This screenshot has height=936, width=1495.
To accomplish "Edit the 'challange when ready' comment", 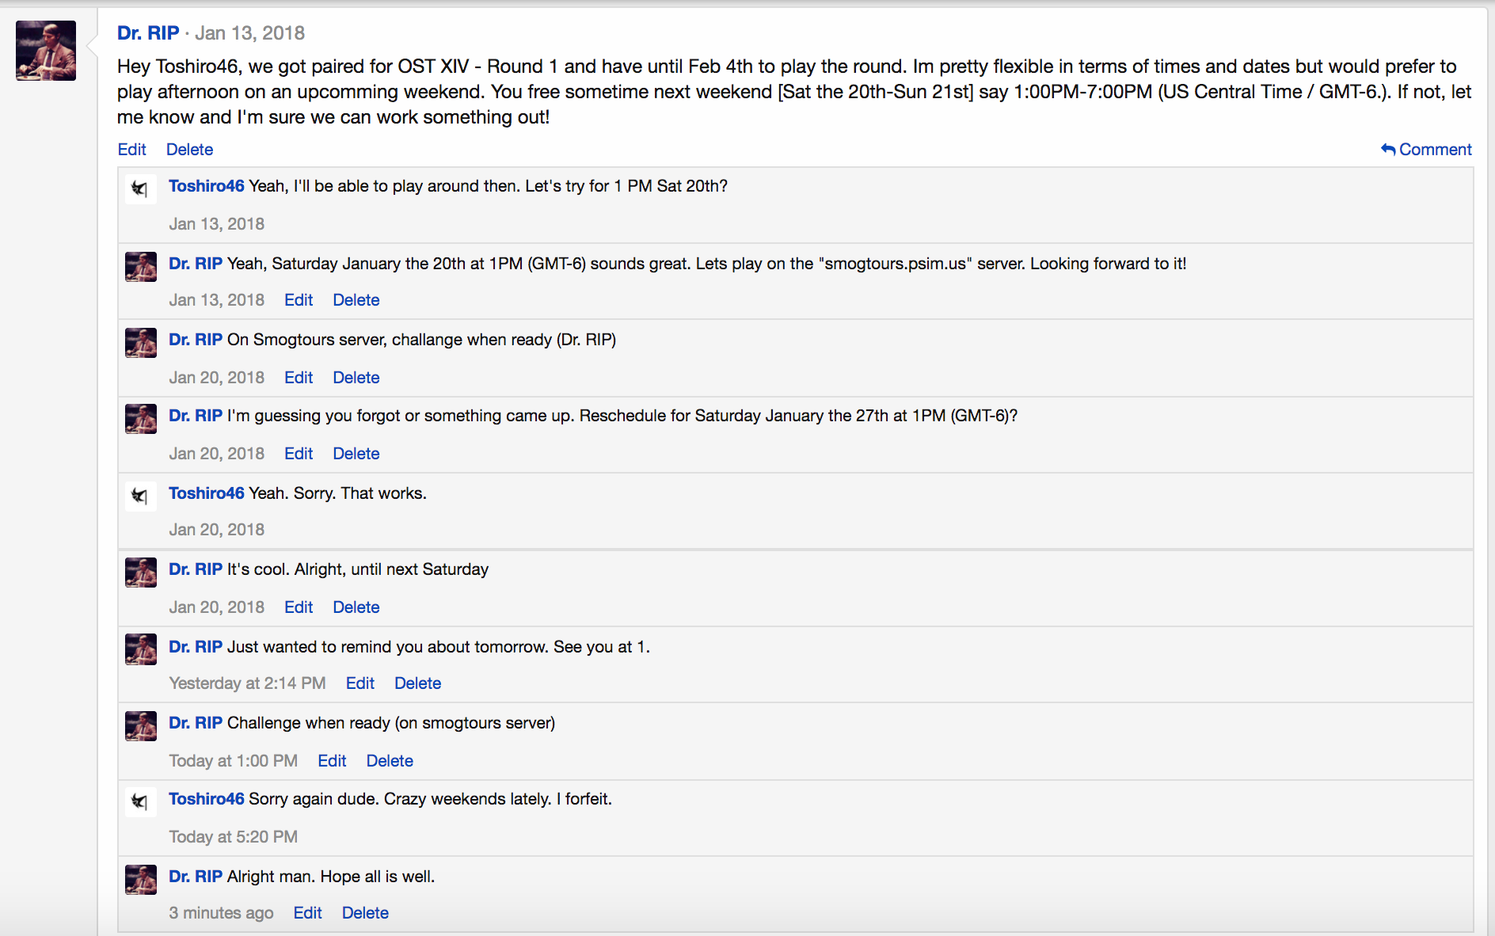I will 299,378.
